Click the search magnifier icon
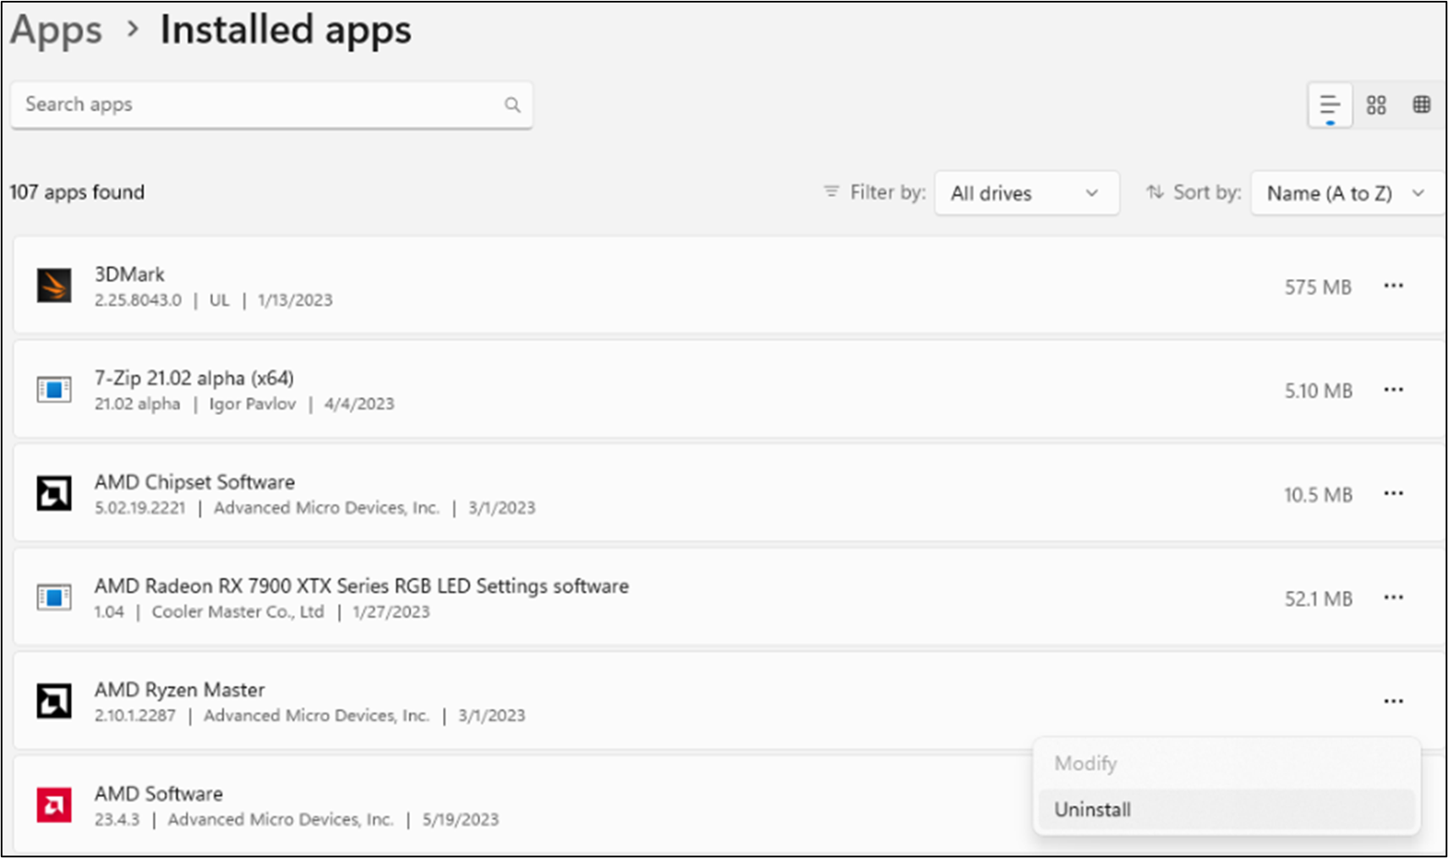 [x=512, y=105]
